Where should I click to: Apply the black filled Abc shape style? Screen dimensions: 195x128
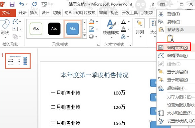point(54,29)
